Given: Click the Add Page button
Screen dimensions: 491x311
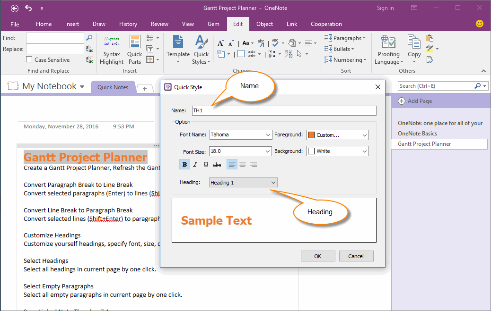Looking at the screenshot, I should point(415,101).
